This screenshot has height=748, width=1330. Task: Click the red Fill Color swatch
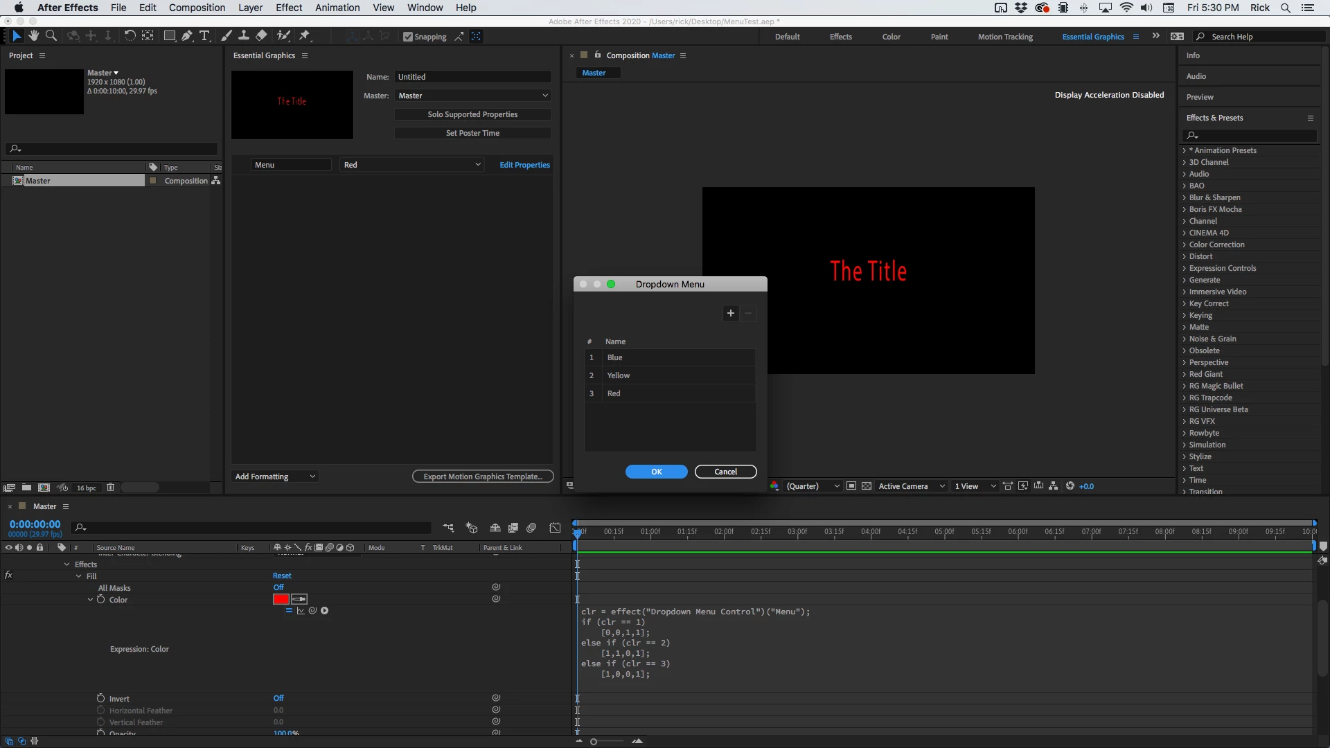point(281,599)
